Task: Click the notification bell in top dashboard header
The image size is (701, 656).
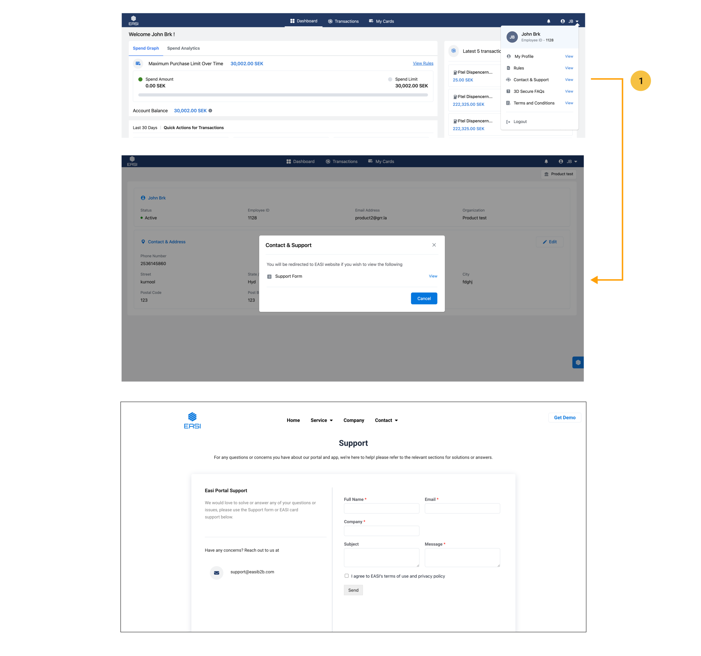Action: pyautogui.click(x=548, y=21)
